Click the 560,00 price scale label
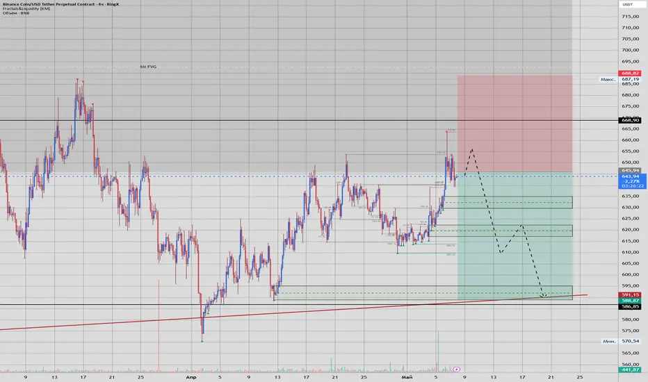The image size is (648, 382). click(x=630, y=364)
